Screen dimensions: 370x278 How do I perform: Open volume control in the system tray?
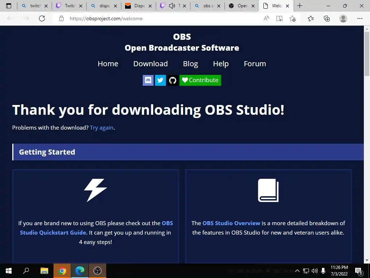click(x=315, y=271)
